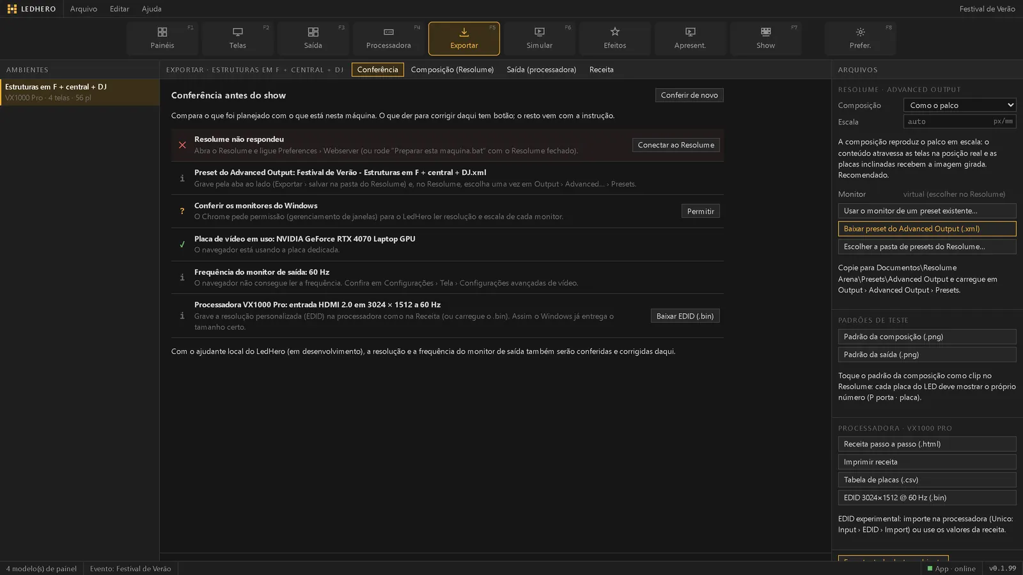
Task: Open the Saída toolbar section
Action: point(313,38)
